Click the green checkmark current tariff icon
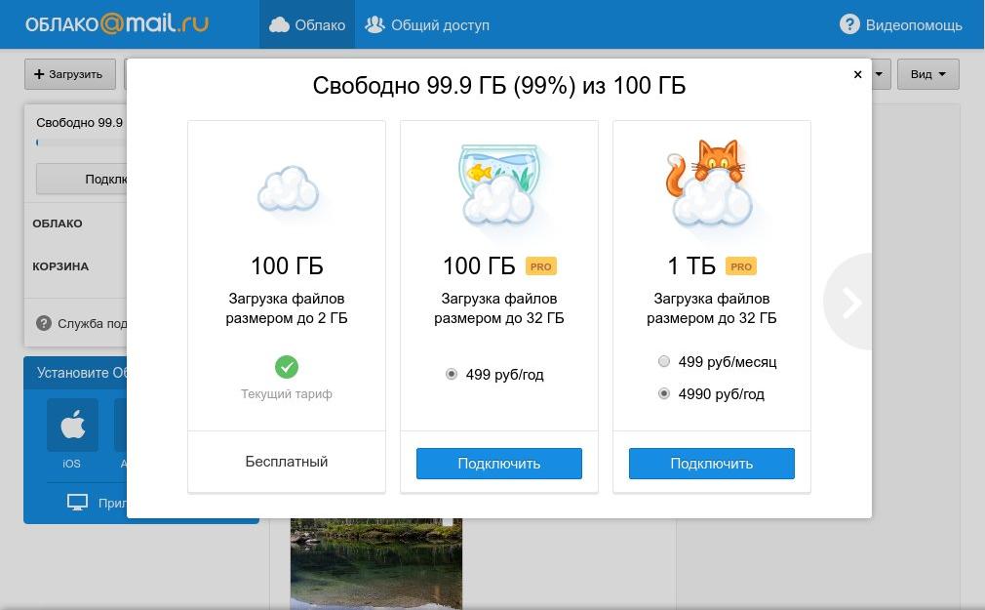The height and width of the screenshot is (610, 985). [287, 367]
